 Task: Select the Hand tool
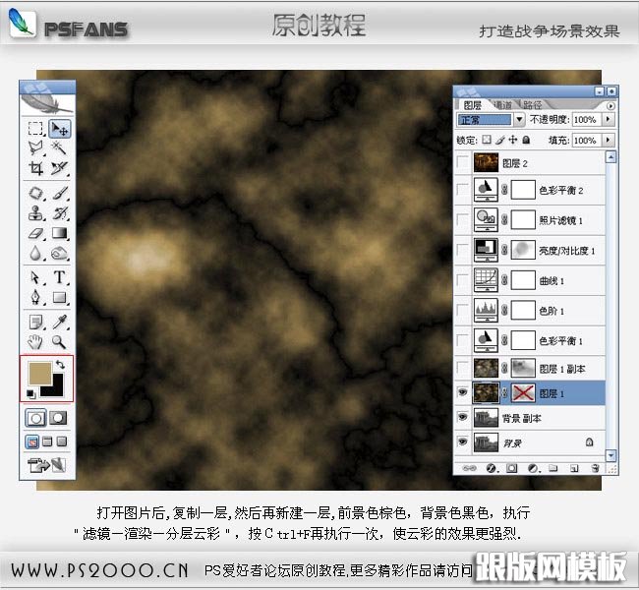(35, 341)
